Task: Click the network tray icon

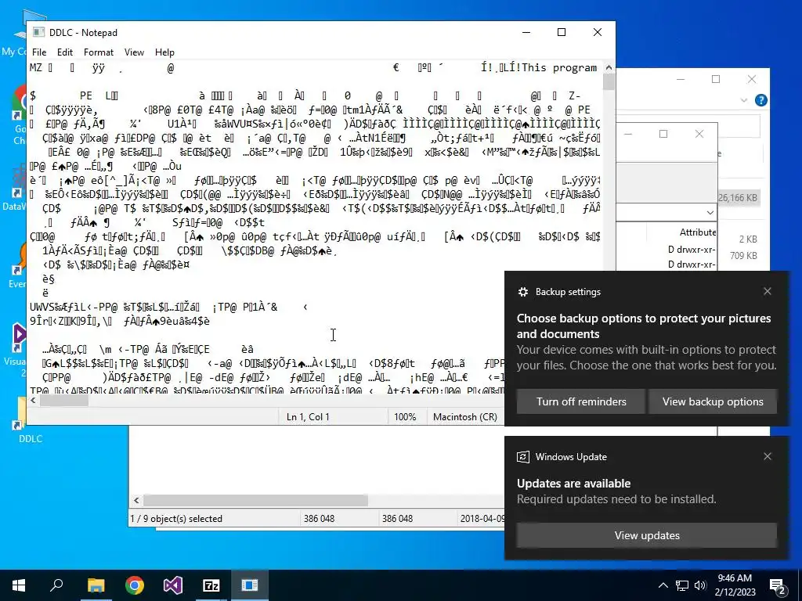Action: (x=682, y=585)
